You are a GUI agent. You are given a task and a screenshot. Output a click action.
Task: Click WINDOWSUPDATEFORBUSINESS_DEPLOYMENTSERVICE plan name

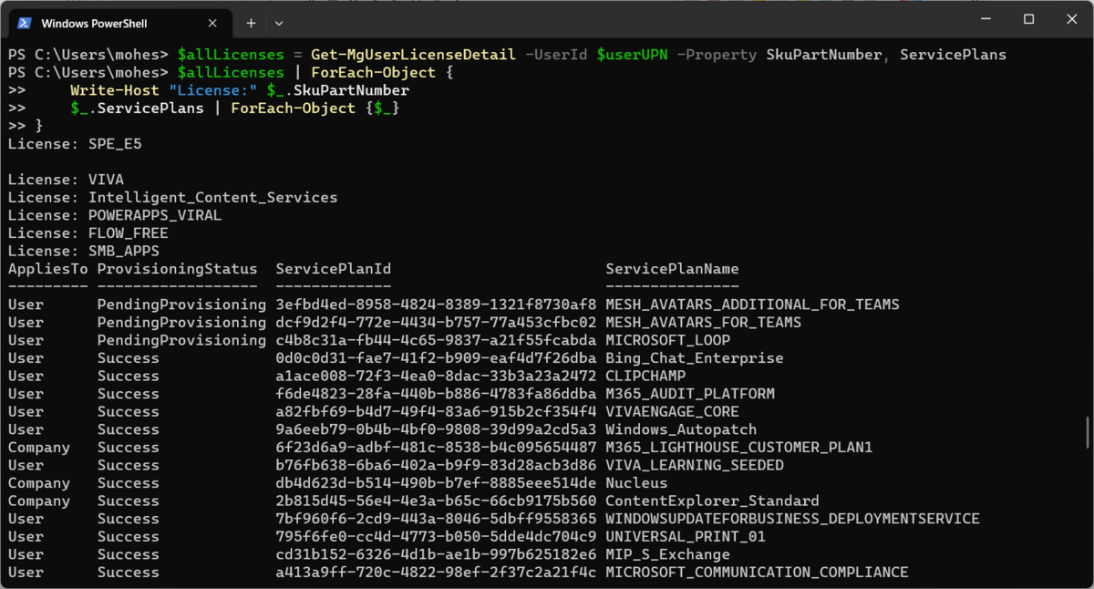point(792,519)
